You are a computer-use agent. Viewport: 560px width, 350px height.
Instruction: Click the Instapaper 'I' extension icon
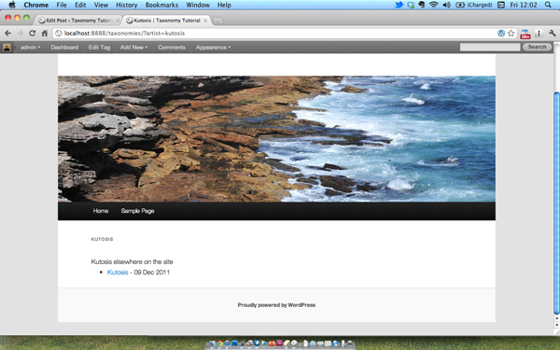pyautogui.click(x=539, y=34)
